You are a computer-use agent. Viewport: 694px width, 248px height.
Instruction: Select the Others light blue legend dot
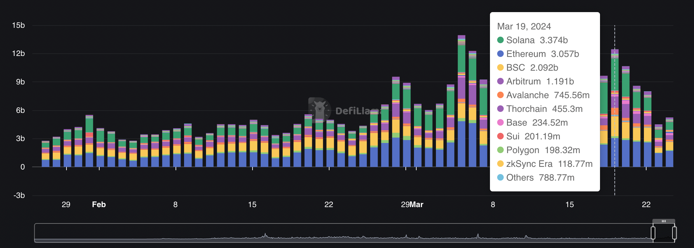tap(500, 177)
